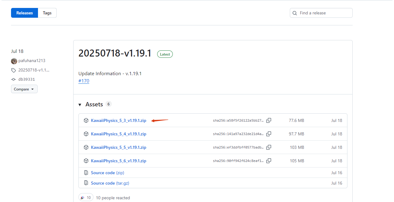Click the search magnifier icon
Screen dimensions: 394x202
(295, 13)
